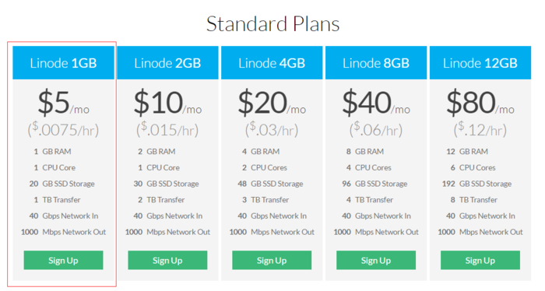Click the 192 GB SSD Storage line
545x291 pixels.
point(476,184)
